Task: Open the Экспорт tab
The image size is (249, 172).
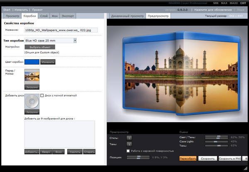Action: pyautogui.click(x=68, y=16)
